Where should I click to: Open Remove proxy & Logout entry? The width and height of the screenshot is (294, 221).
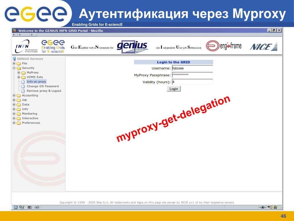44,91
